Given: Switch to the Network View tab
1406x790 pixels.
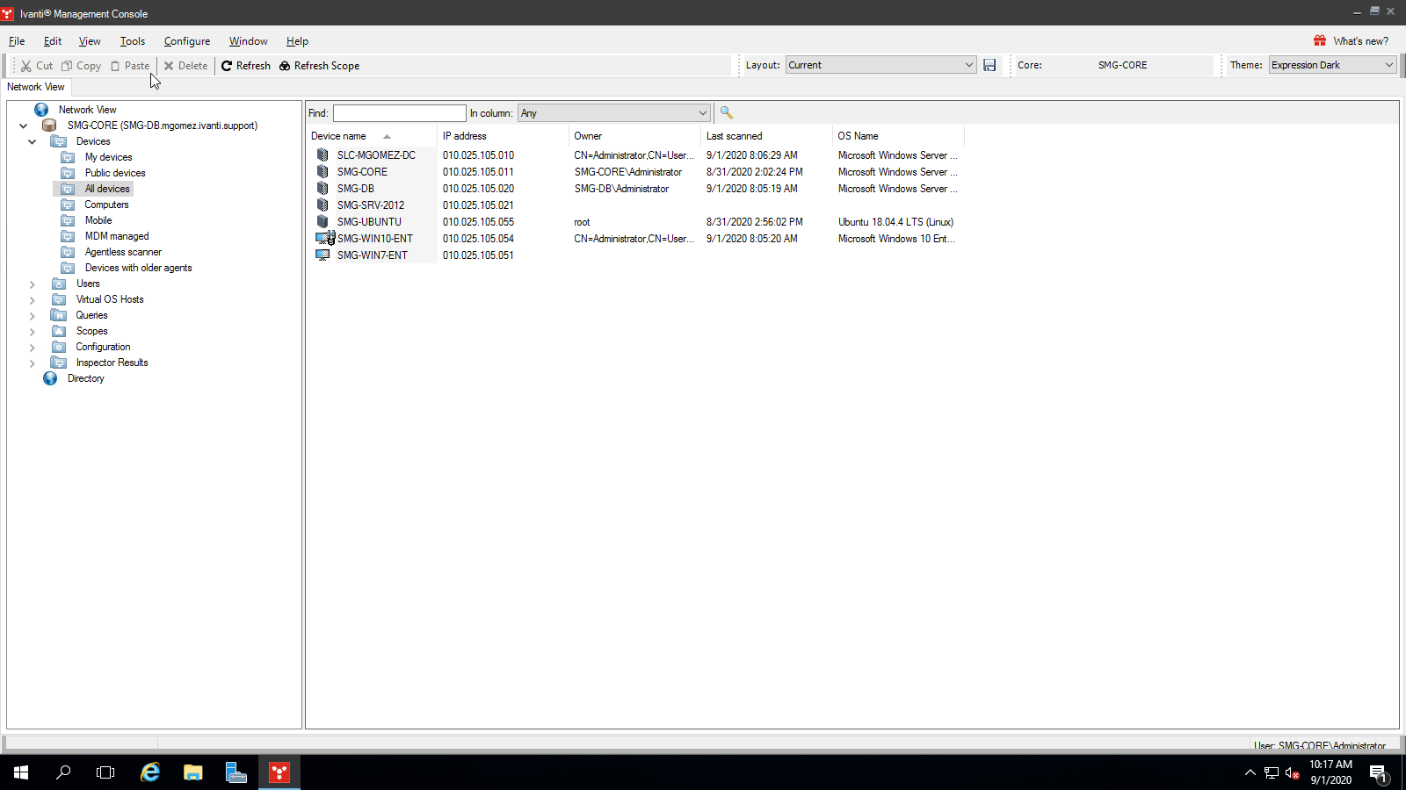Looking at the screenshot, I should [36, 87].
